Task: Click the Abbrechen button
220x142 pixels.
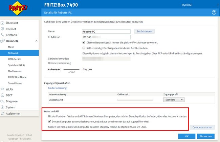Action: (x=206, y=136)
